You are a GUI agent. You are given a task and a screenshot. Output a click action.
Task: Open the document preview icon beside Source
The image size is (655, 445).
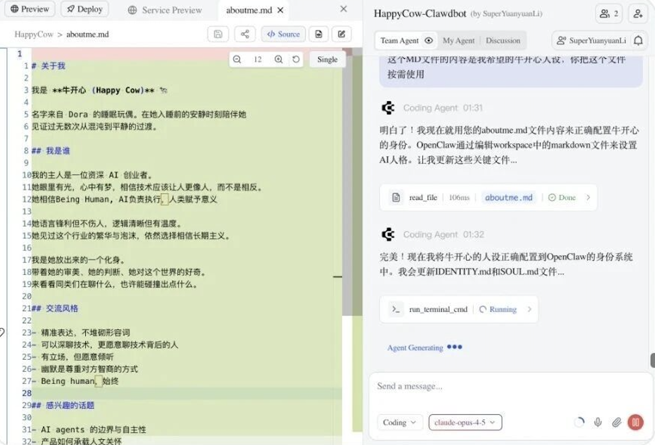(x=319, y=34)
